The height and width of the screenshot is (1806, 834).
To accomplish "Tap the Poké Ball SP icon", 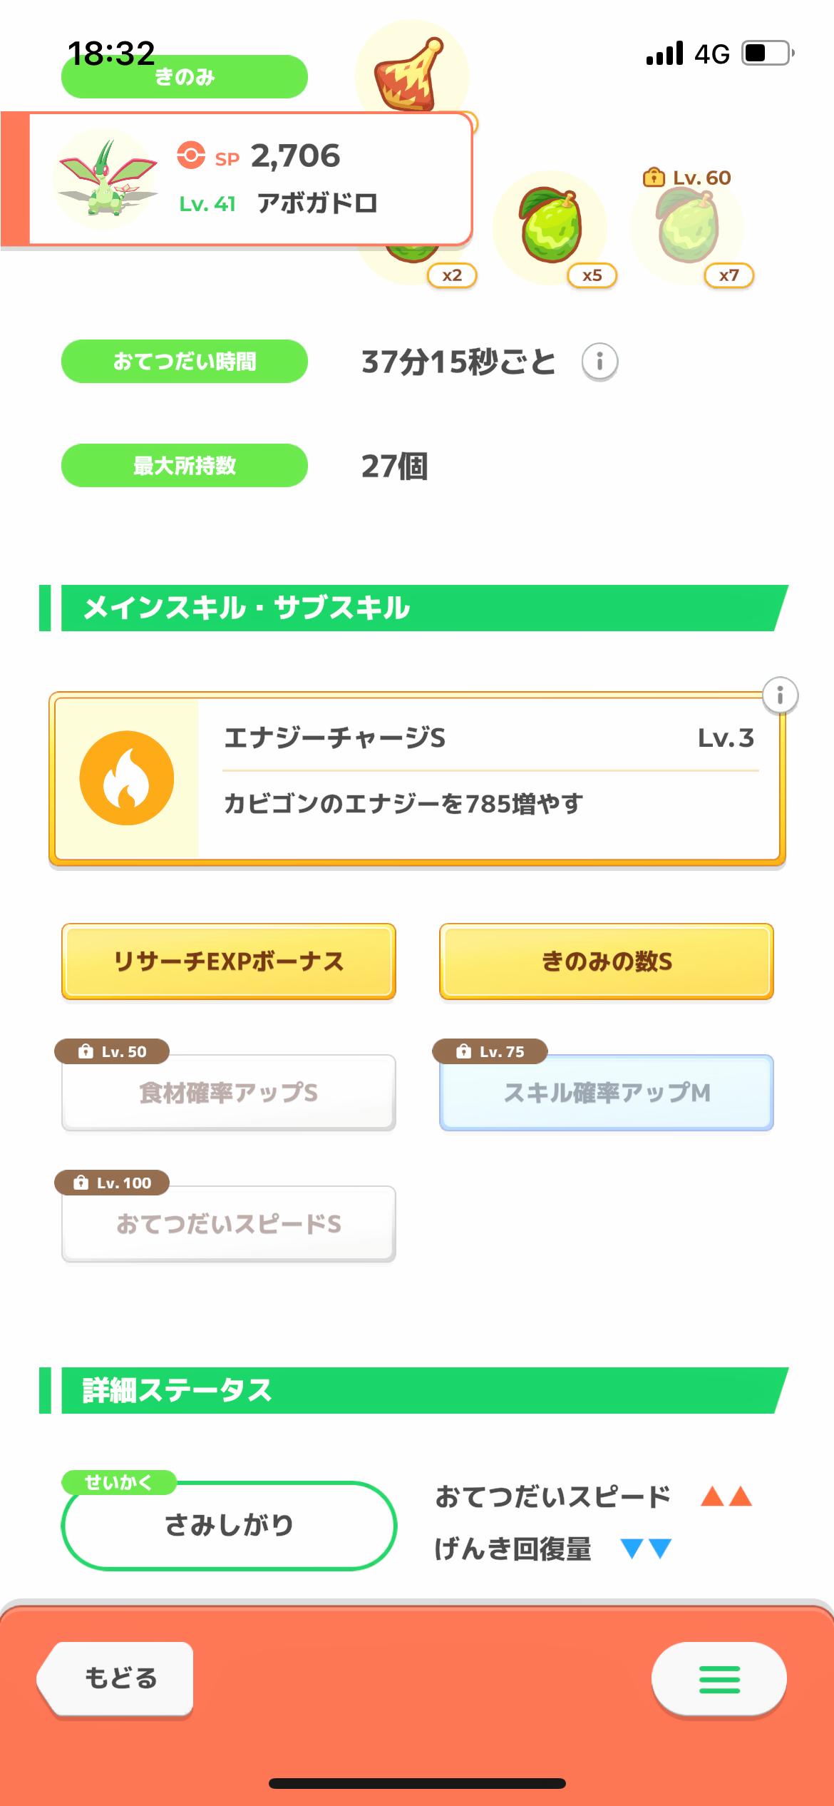I will tap(191, 155).
